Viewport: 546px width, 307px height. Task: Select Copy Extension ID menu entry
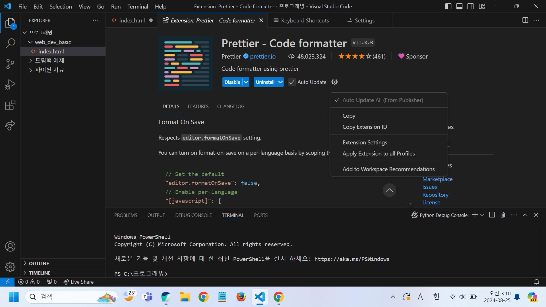pos(365,127)
